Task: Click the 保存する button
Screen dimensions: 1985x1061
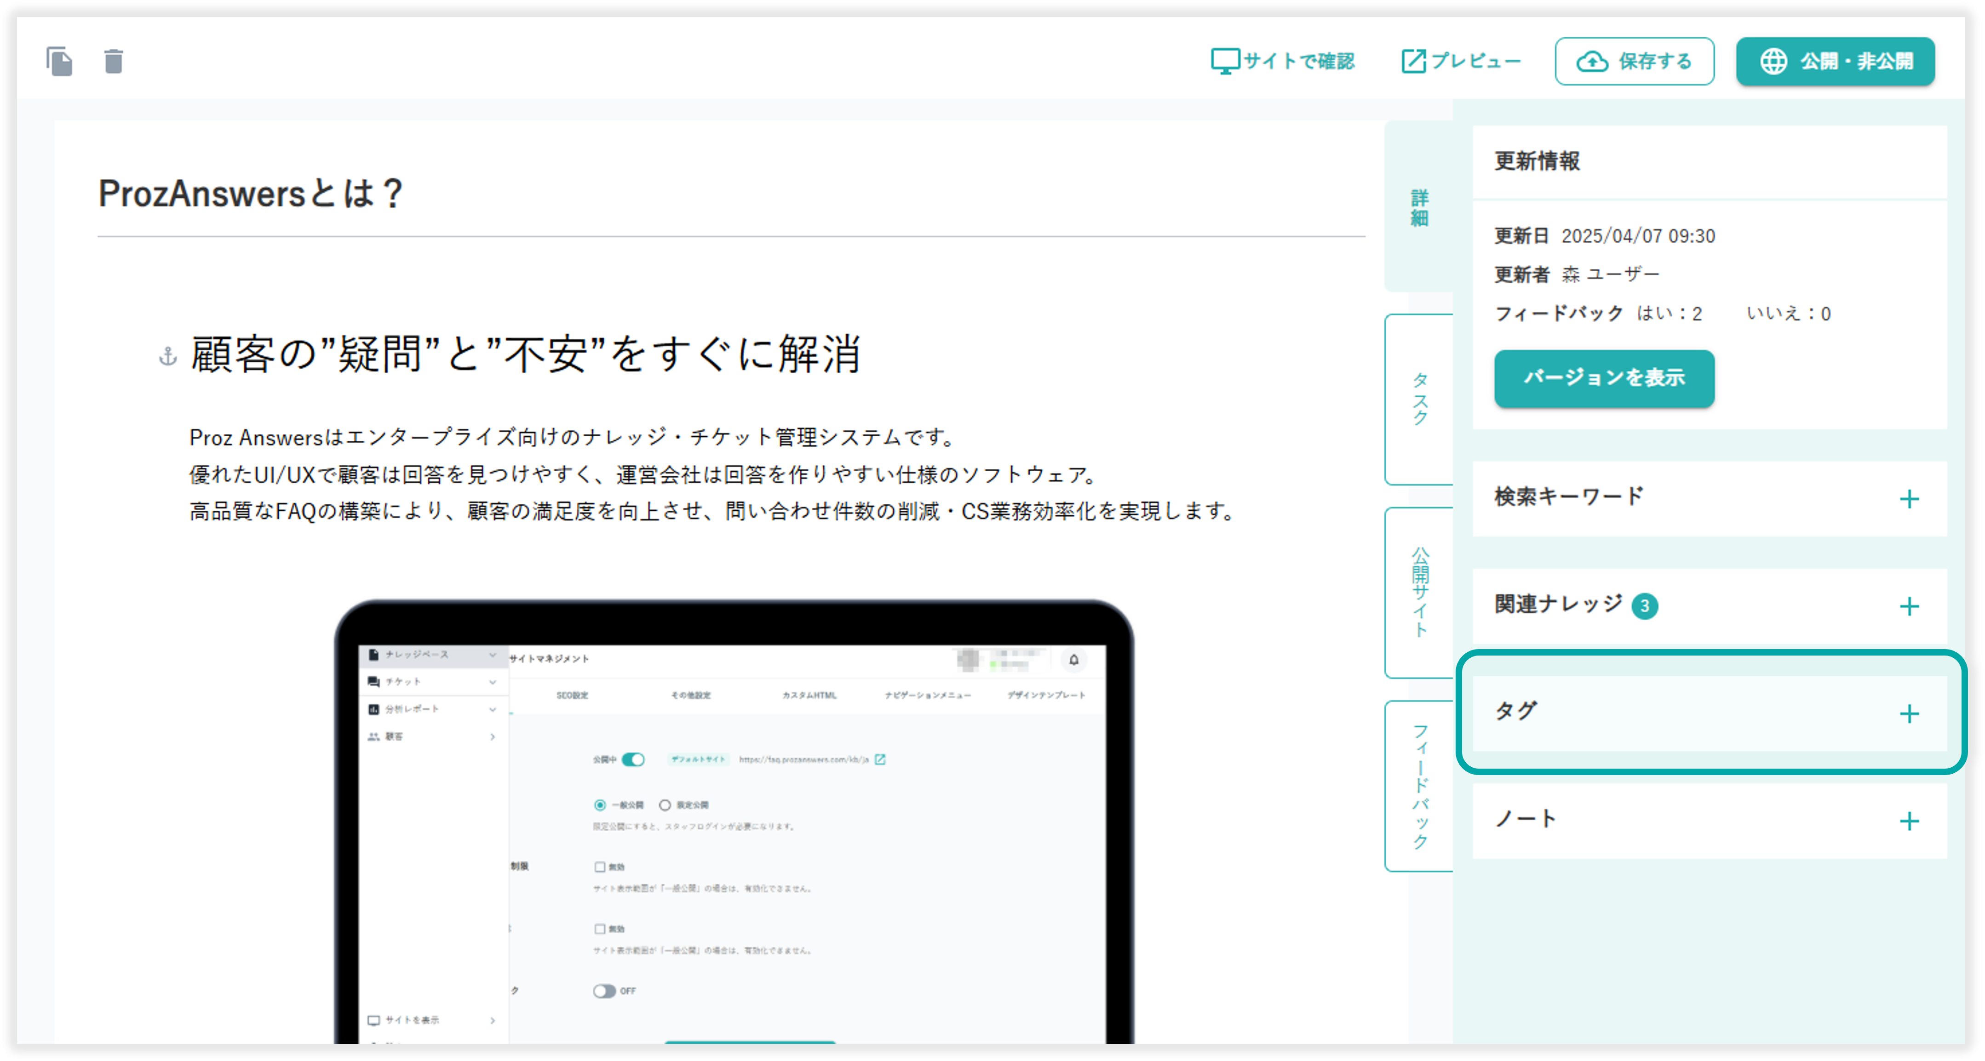Action: click(x=1635, y=62)
